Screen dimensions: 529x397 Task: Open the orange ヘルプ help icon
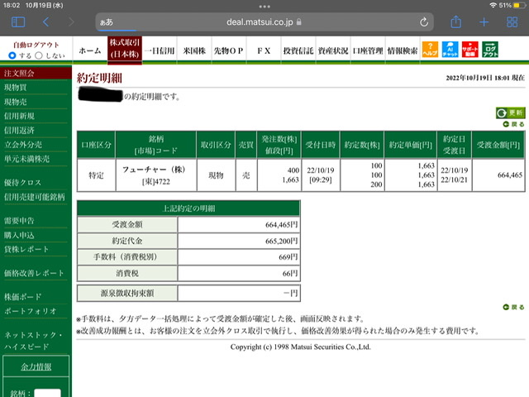click(x=430, y=50)
